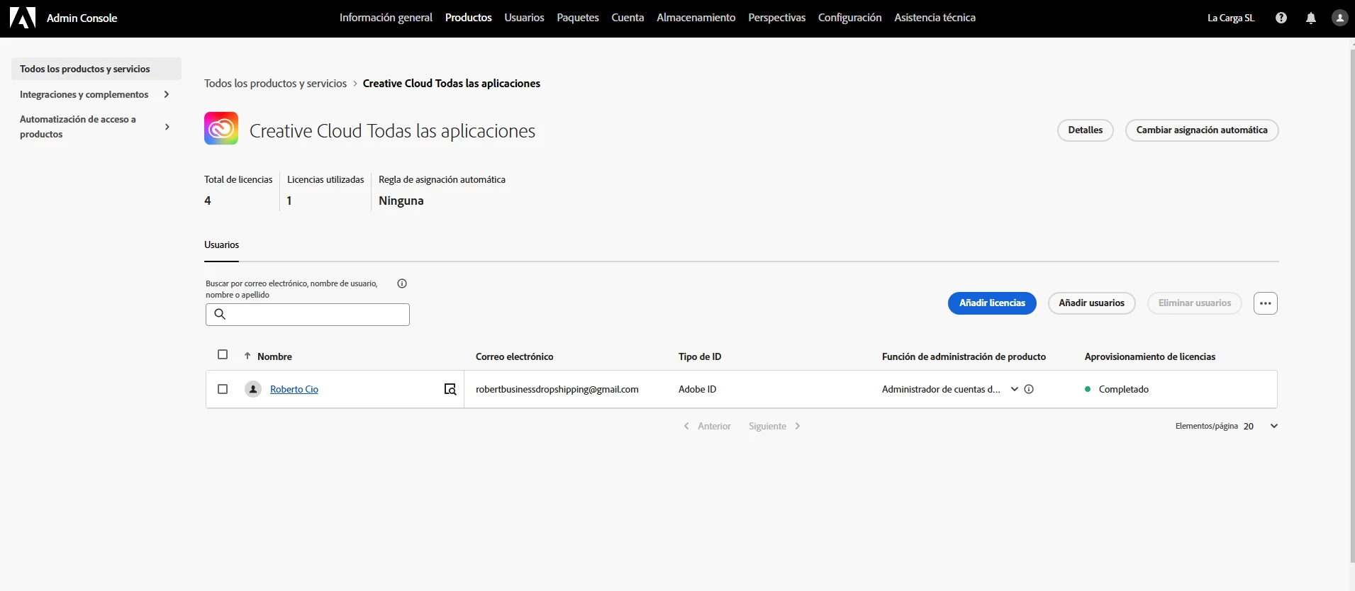Open user details icon in Roberto Cio row
Image resolution: width=1355 pixels, height=591 pixels.
click(x=450, y=389)
